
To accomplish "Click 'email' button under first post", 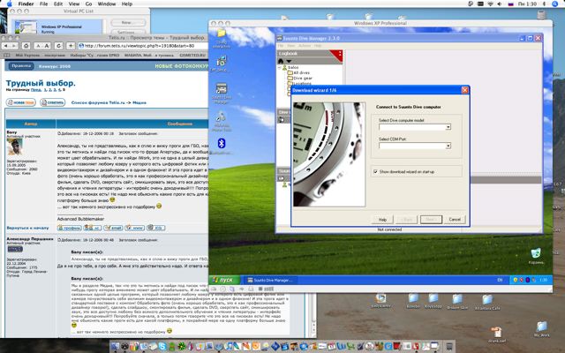I will point(113,228).
